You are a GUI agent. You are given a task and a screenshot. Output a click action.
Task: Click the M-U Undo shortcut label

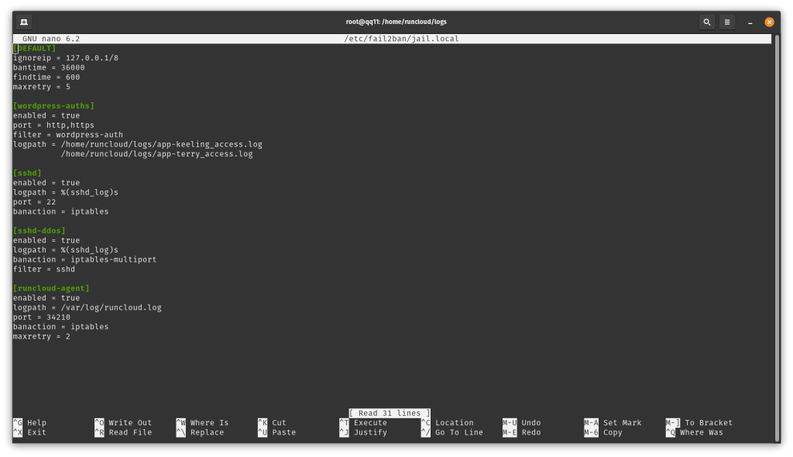(x=523, y=423)
